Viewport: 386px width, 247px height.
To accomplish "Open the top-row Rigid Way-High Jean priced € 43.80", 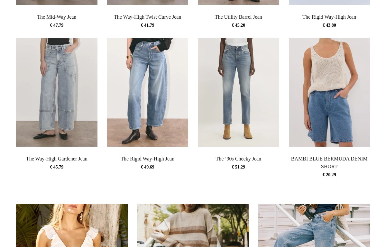I will coord(329,17).
